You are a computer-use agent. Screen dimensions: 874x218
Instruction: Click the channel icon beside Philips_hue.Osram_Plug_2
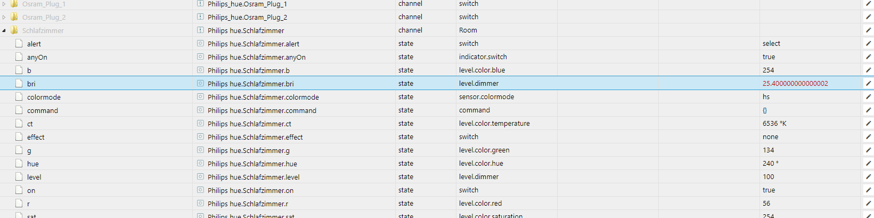(x=200, y=17)
